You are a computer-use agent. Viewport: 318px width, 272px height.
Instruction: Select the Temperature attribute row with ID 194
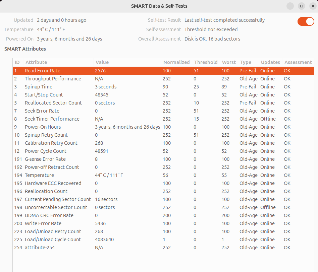[163, 175]
